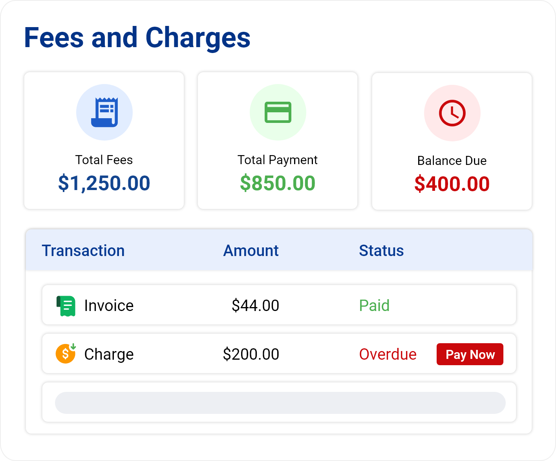Click the $200.00 charge amount
Image resolution: width=556 pixels, height=461 pixels.
251,354
